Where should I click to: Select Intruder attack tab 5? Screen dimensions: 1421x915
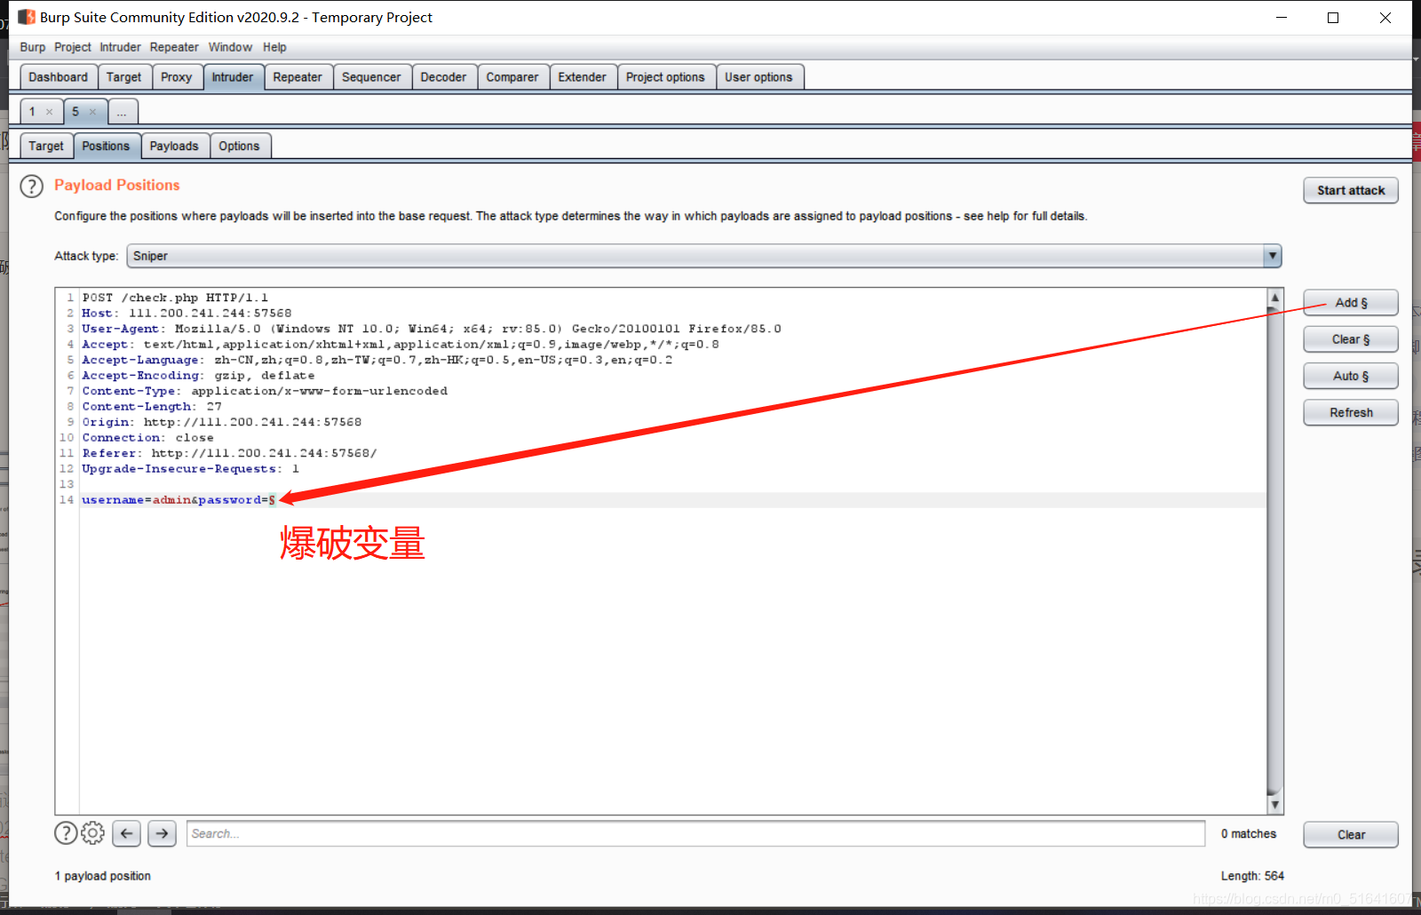76,112
